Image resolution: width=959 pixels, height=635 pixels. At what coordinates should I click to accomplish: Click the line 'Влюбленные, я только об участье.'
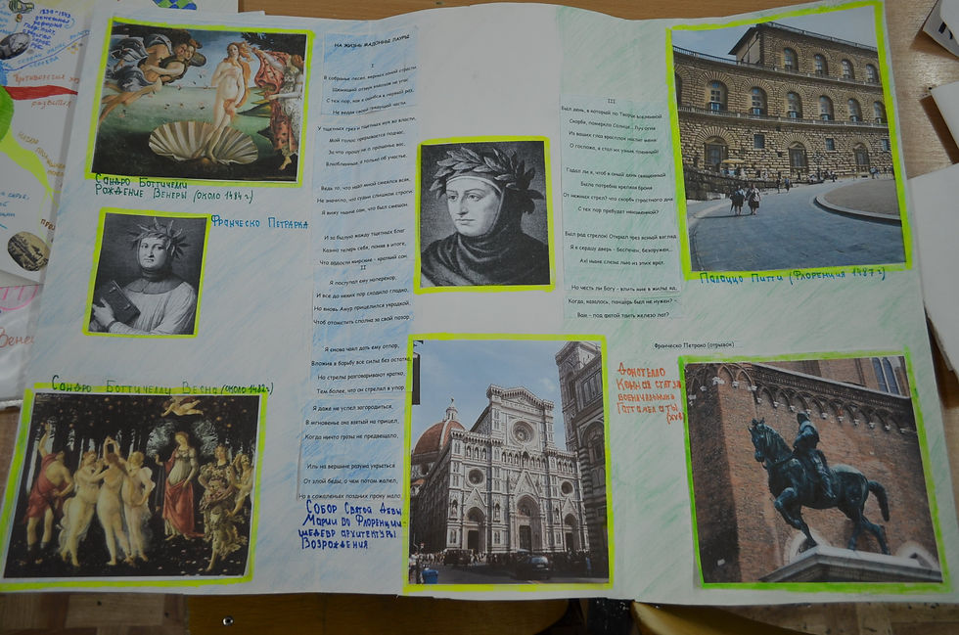point(366,160)
